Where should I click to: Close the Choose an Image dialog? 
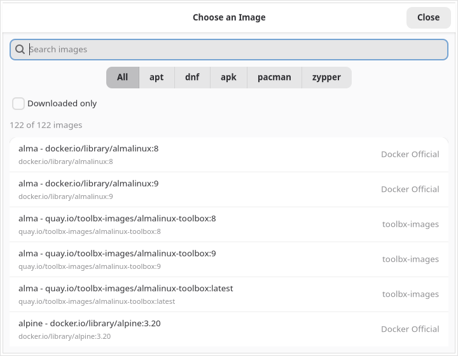click(x=428, y=18)
